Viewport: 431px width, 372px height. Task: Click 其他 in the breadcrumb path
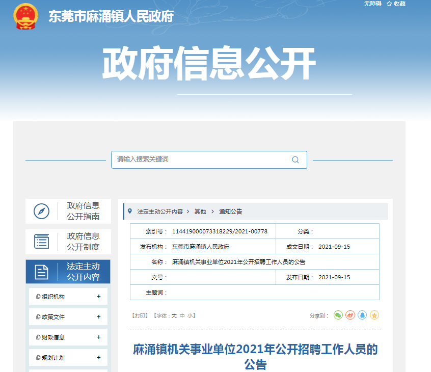pyautogui.click(x=200, y=211)
